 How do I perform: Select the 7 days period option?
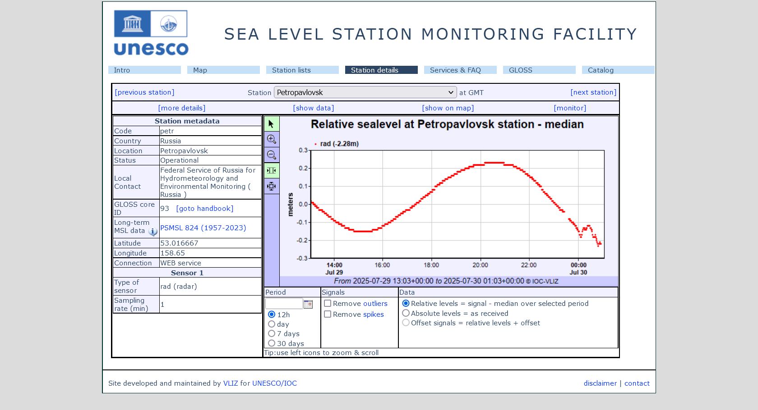(x=272, y=333)
